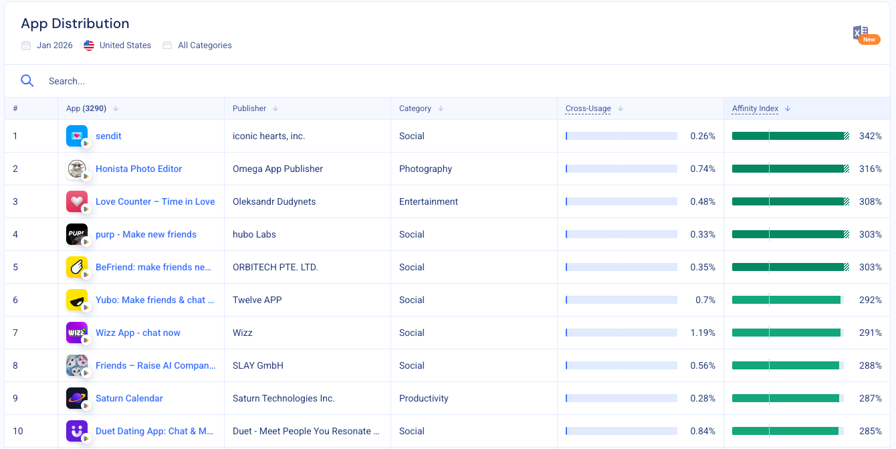The image size is (896, 449).
Task: Click the Honista Photo Editor app icon
Action: tap(77, 169)
